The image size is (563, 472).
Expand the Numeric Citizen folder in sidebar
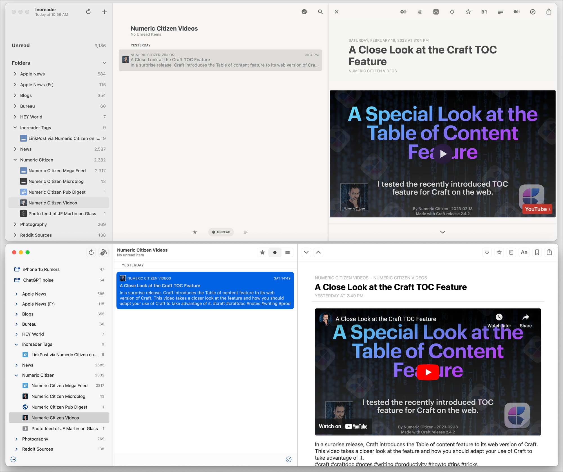[x=15, y=160]
